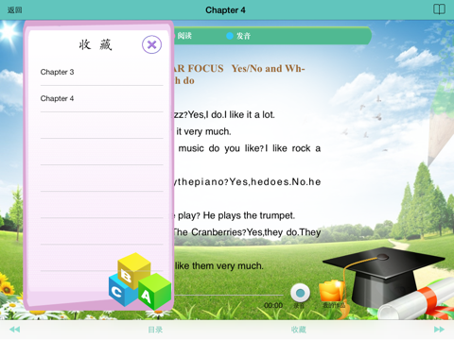Open the orange my works folder icon
Screen dimensions: 454x340
click(332, 290)
